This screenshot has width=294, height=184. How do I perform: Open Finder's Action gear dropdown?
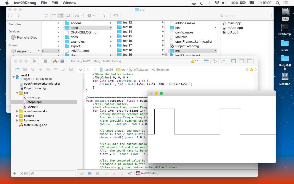point(91,16)
